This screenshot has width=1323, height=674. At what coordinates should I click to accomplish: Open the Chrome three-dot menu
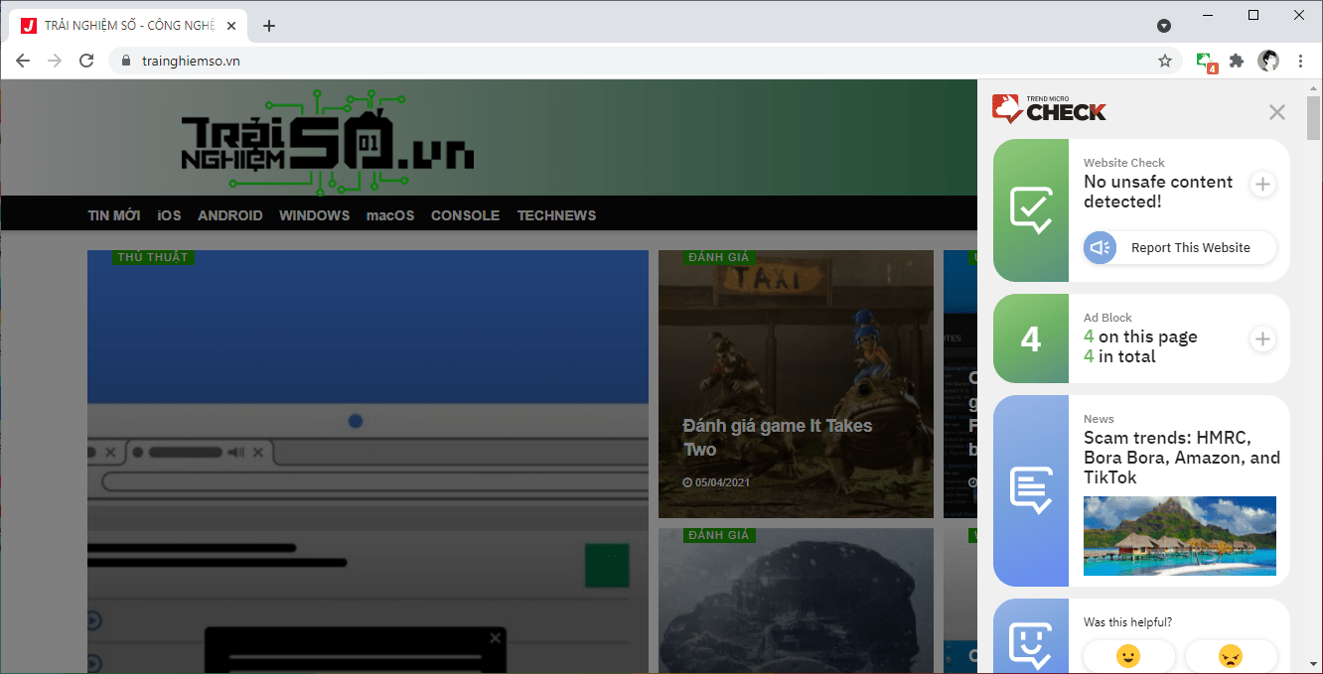(1301, 61)
